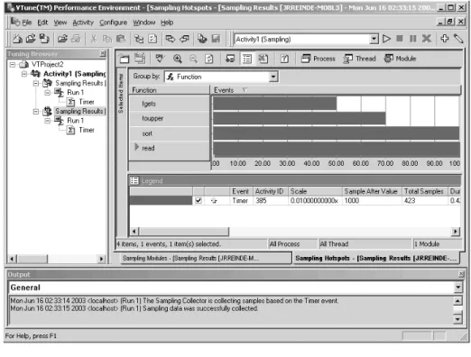Screen dimensions: 471x357
Task: Open the Activity1 (Sampling) dropdown arrow
Action: pyautogui.click(x=374, y=39)
